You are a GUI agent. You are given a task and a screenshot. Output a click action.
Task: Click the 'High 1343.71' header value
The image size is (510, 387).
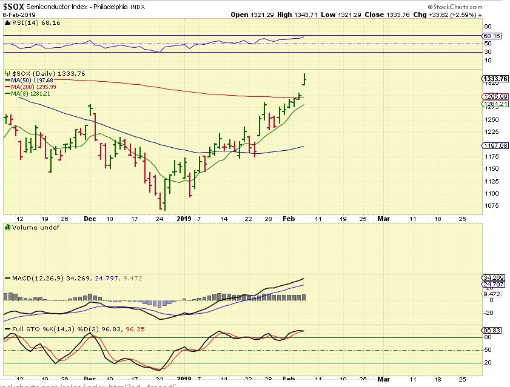tap(297, 15)
